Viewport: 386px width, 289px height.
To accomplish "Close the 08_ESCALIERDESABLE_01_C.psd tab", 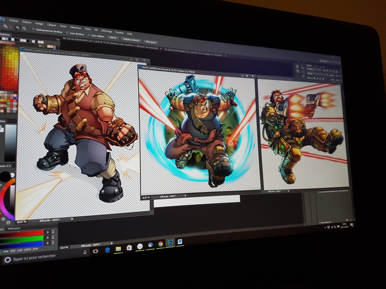I will click(161, 49).
